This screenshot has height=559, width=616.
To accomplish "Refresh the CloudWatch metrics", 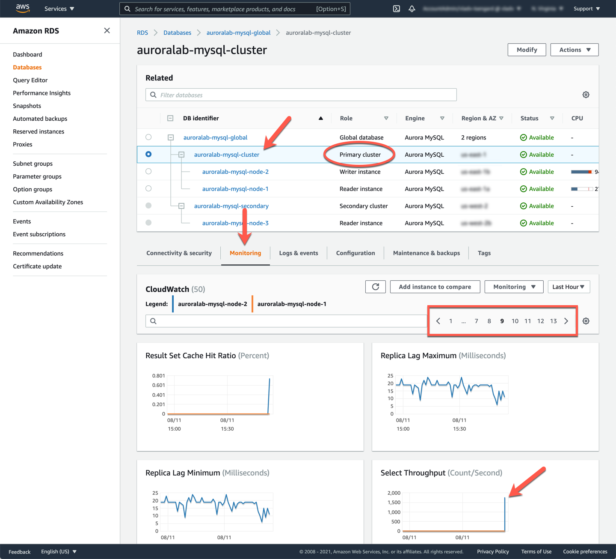I will click(375, 286).
